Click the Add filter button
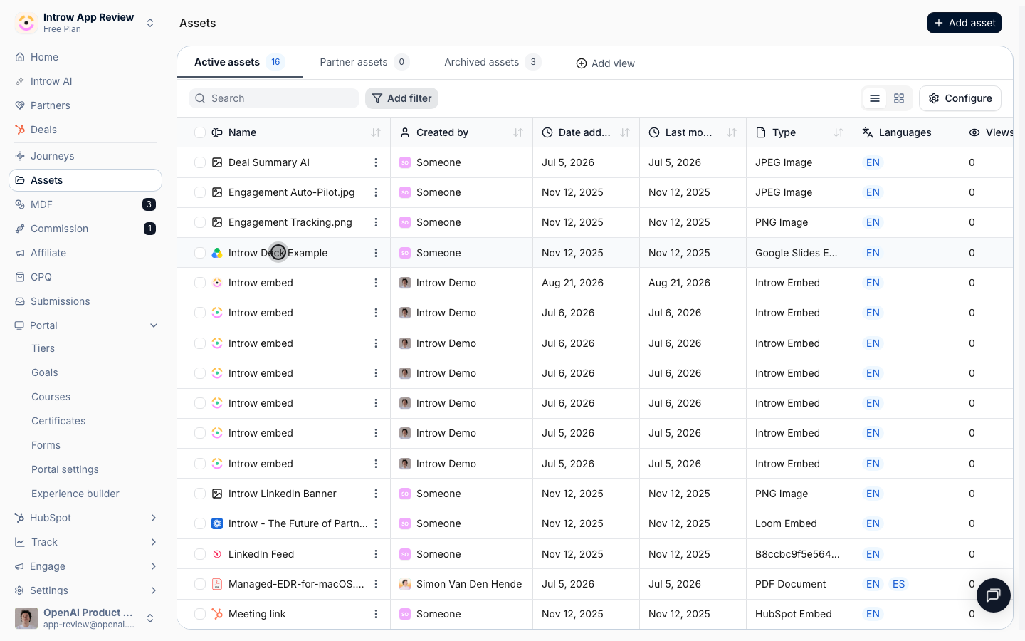This screenshot has height=641, width=1025. 401,98
